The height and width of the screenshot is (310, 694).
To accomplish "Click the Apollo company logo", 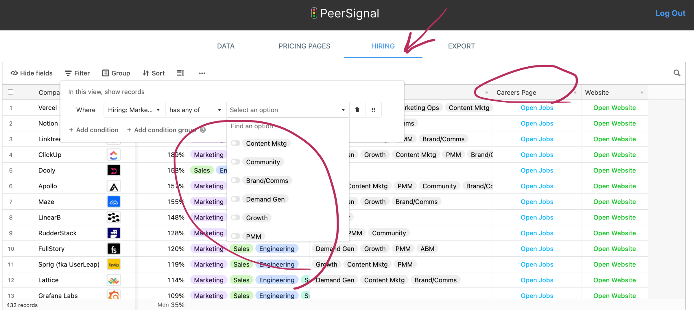I will click(114, 186).
